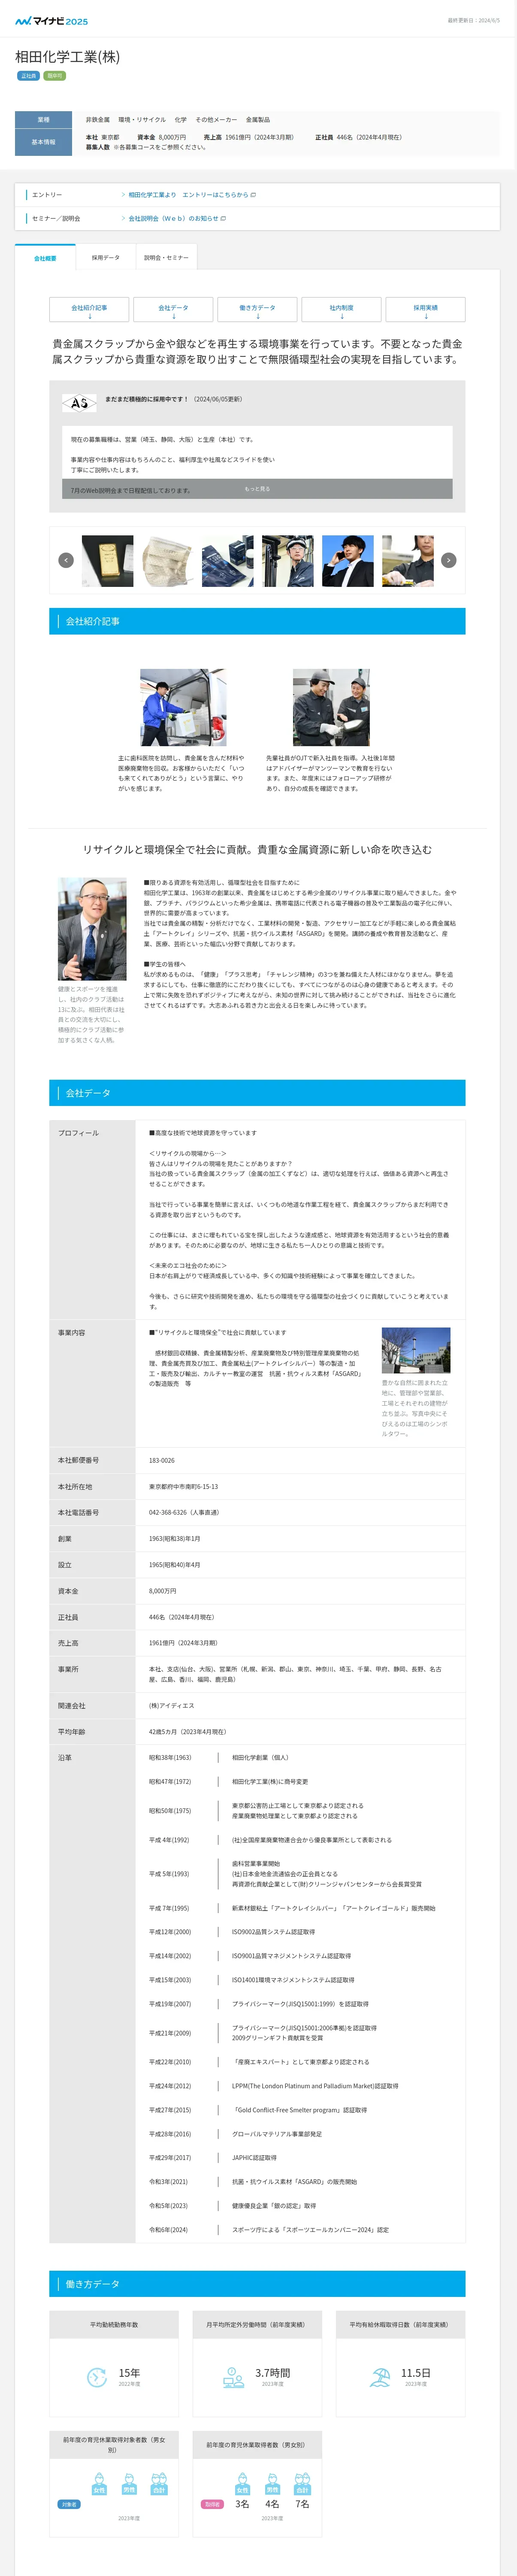Select the 資本金 value 8,000万円 in table
Image resolution: width=517 pixels, height=2576 pixels.
(163, 1591)
